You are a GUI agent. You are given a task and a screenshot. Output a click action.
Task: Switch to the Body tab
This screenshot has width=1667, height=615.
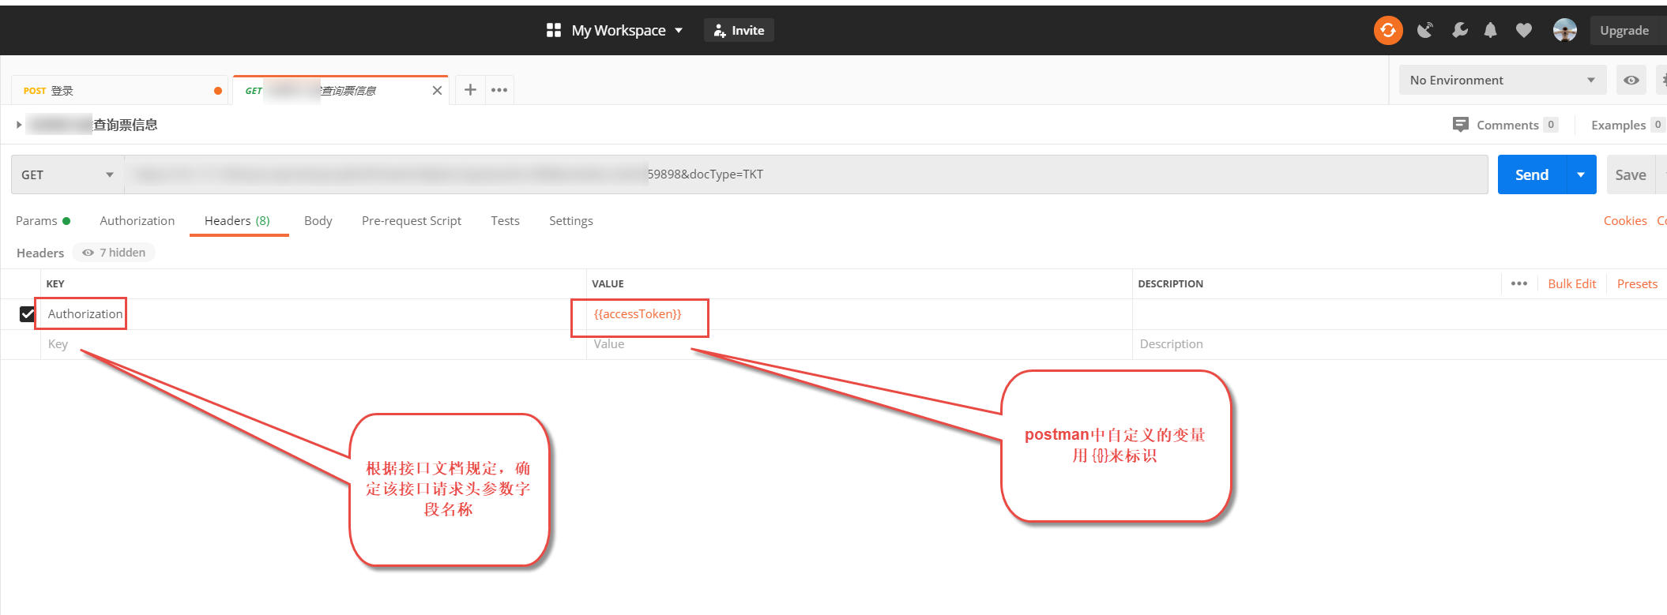318,221
